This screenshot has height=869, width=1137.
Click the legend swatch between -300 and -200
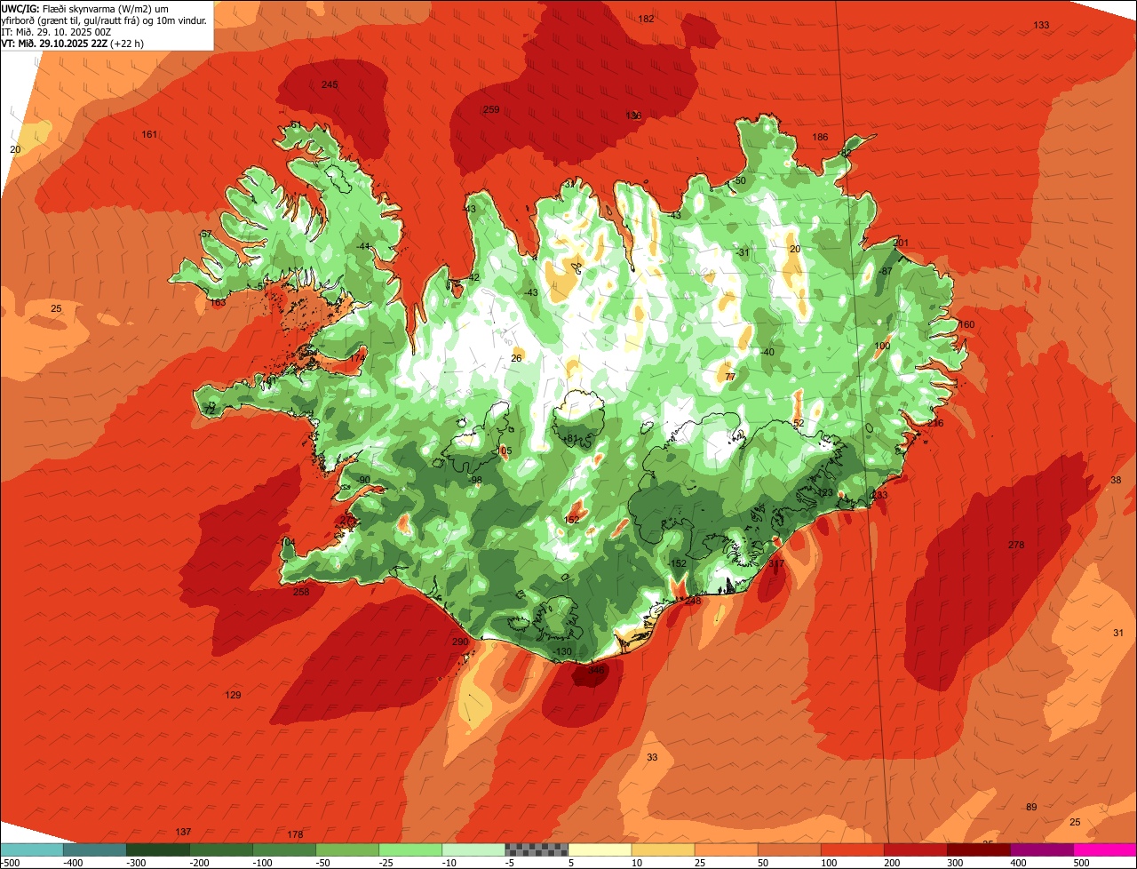tap(158, 849)
